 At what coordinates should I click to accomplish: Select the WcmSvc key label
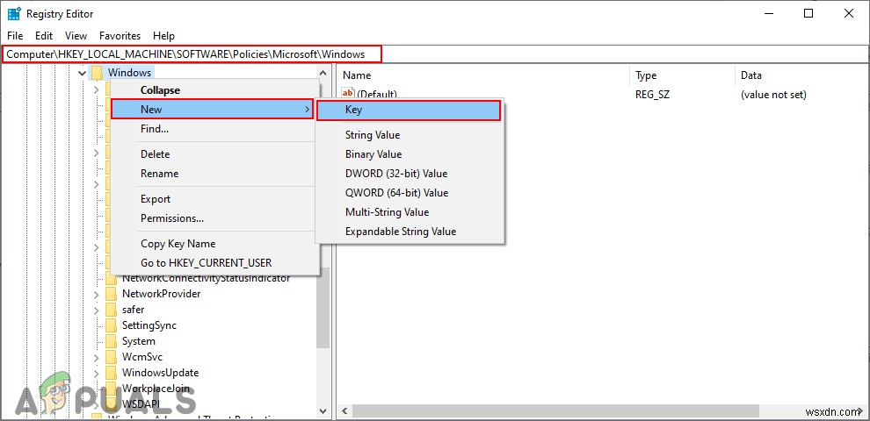coord(142,357)
